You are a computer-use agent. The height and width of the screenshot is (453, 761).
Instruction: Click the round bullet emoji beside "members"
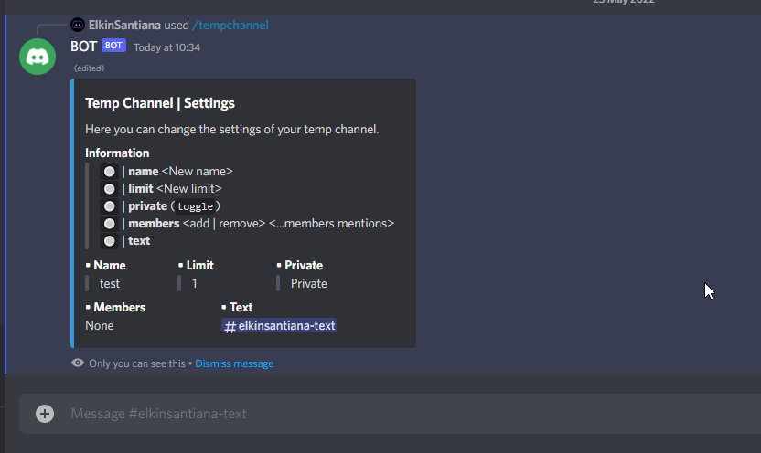109,223
